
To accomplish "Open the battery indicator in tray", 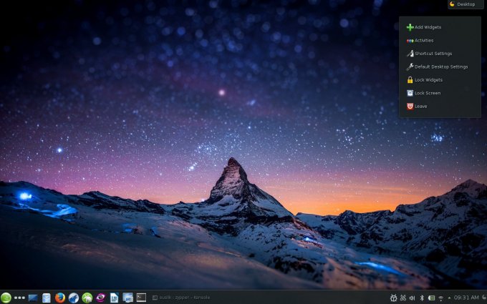I will (x=431, y=298).
